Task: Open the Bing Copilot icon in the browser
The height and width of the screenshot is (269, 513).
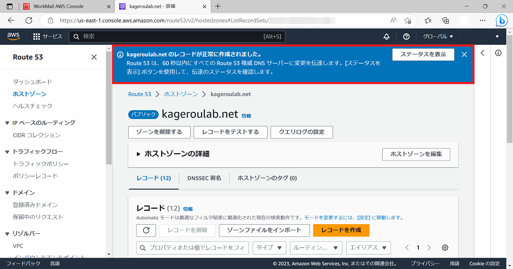Action: tap(501, 20)
